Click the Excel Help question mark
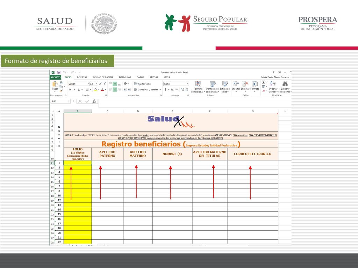Image resolution: width=358 pixels, height=268 pixels. pyautogui.click(x=273, y=73)
